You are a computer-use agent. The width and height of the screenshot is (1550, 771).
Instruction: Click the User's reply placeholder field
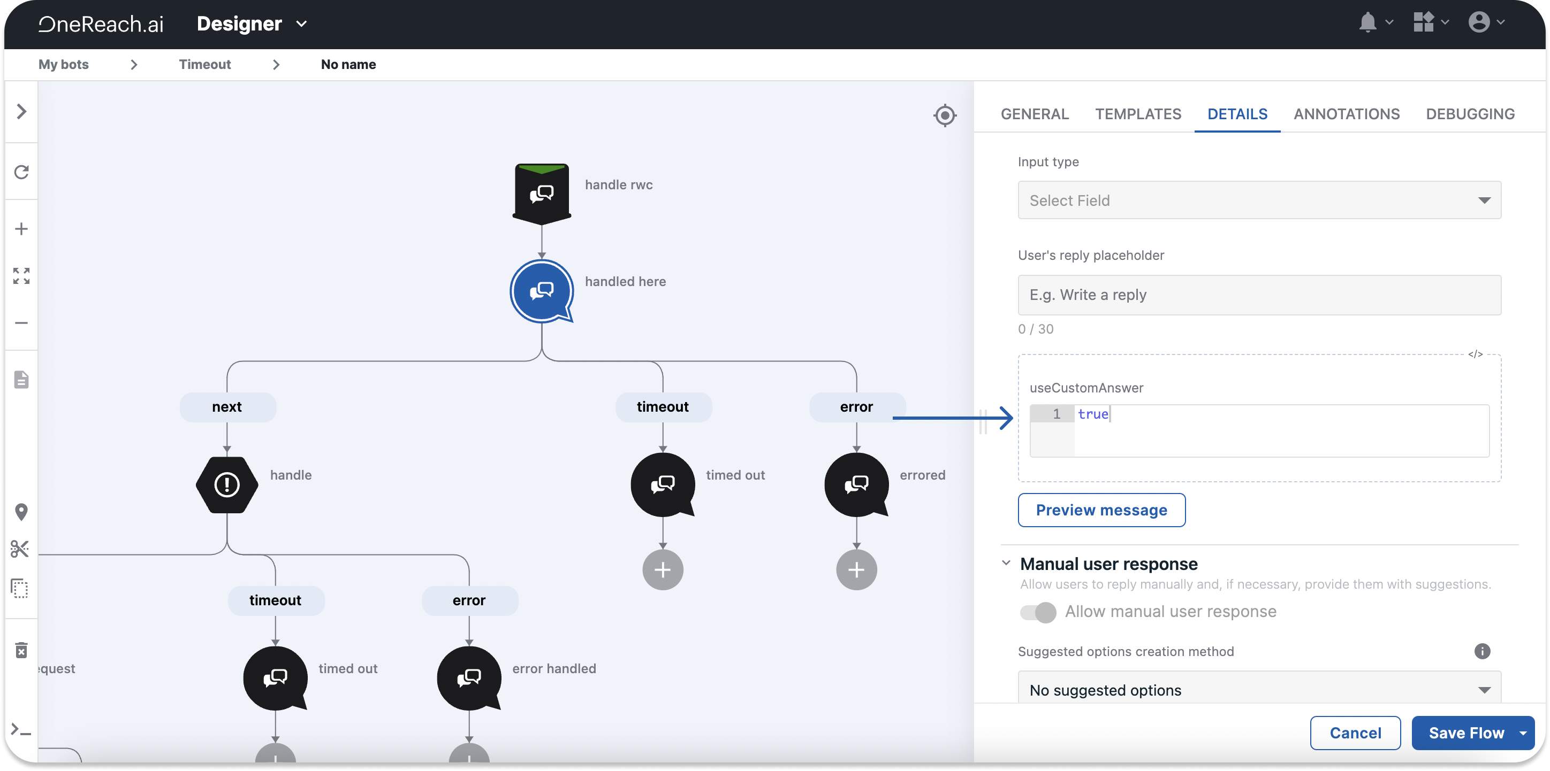point(1259,295)
